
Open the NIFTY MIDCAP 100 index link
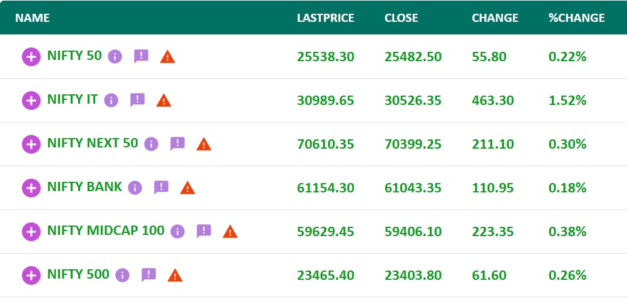[105, 231]
